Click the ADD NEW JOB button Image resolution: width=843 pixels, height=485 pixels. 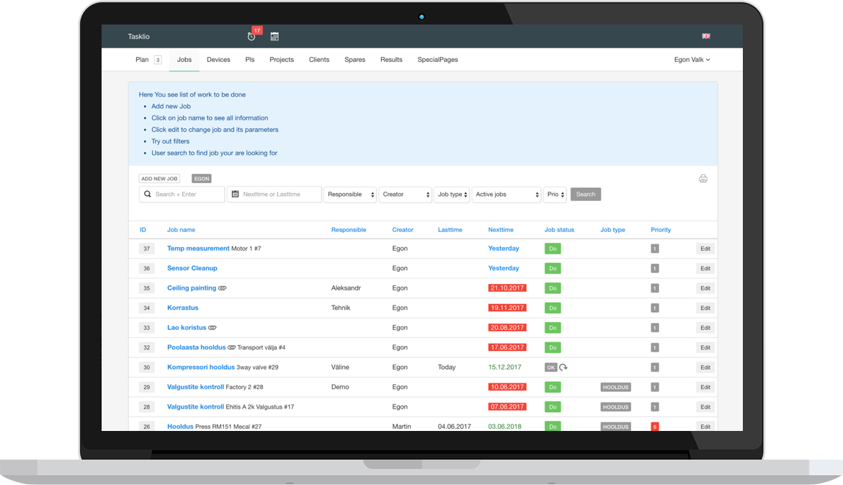pyautogui.click(x=159, y=179)
